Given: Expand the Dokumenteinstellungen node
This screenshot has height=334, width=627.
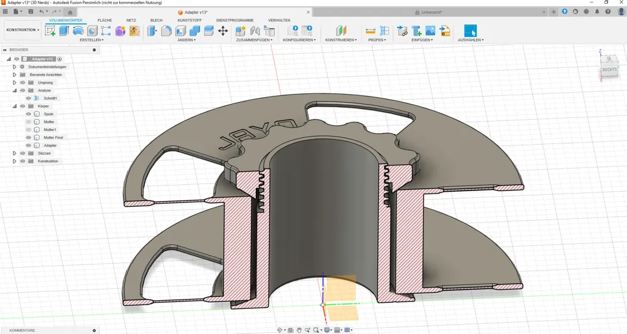Looking at the screenshot, I should pos(14,66).
